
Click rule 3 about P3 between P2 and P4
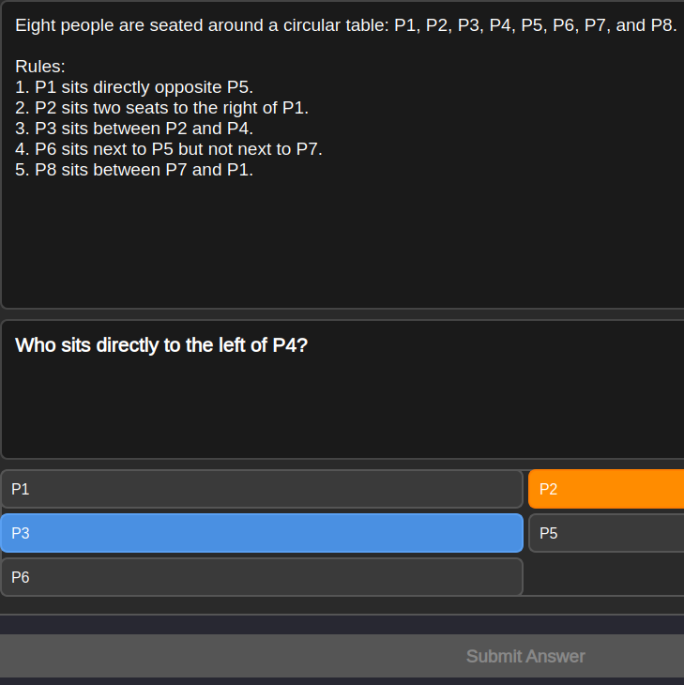(x=134, y=129)
